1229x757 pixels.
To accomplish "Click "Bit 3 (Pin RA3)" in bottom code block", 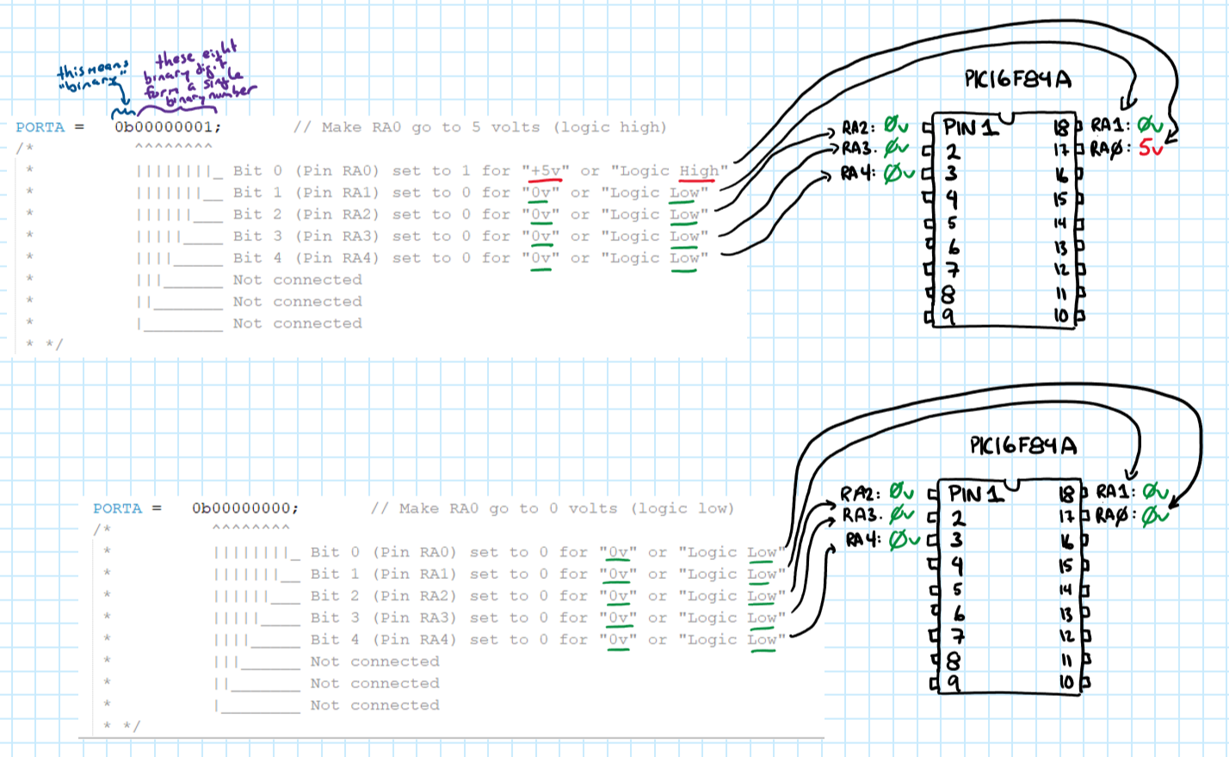I will 383,618.
